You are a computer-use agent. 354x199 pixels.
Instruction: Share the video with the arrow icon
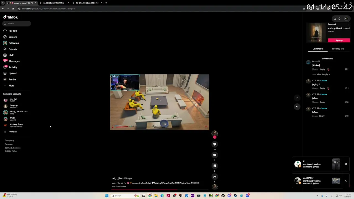[x=215, y=177]
